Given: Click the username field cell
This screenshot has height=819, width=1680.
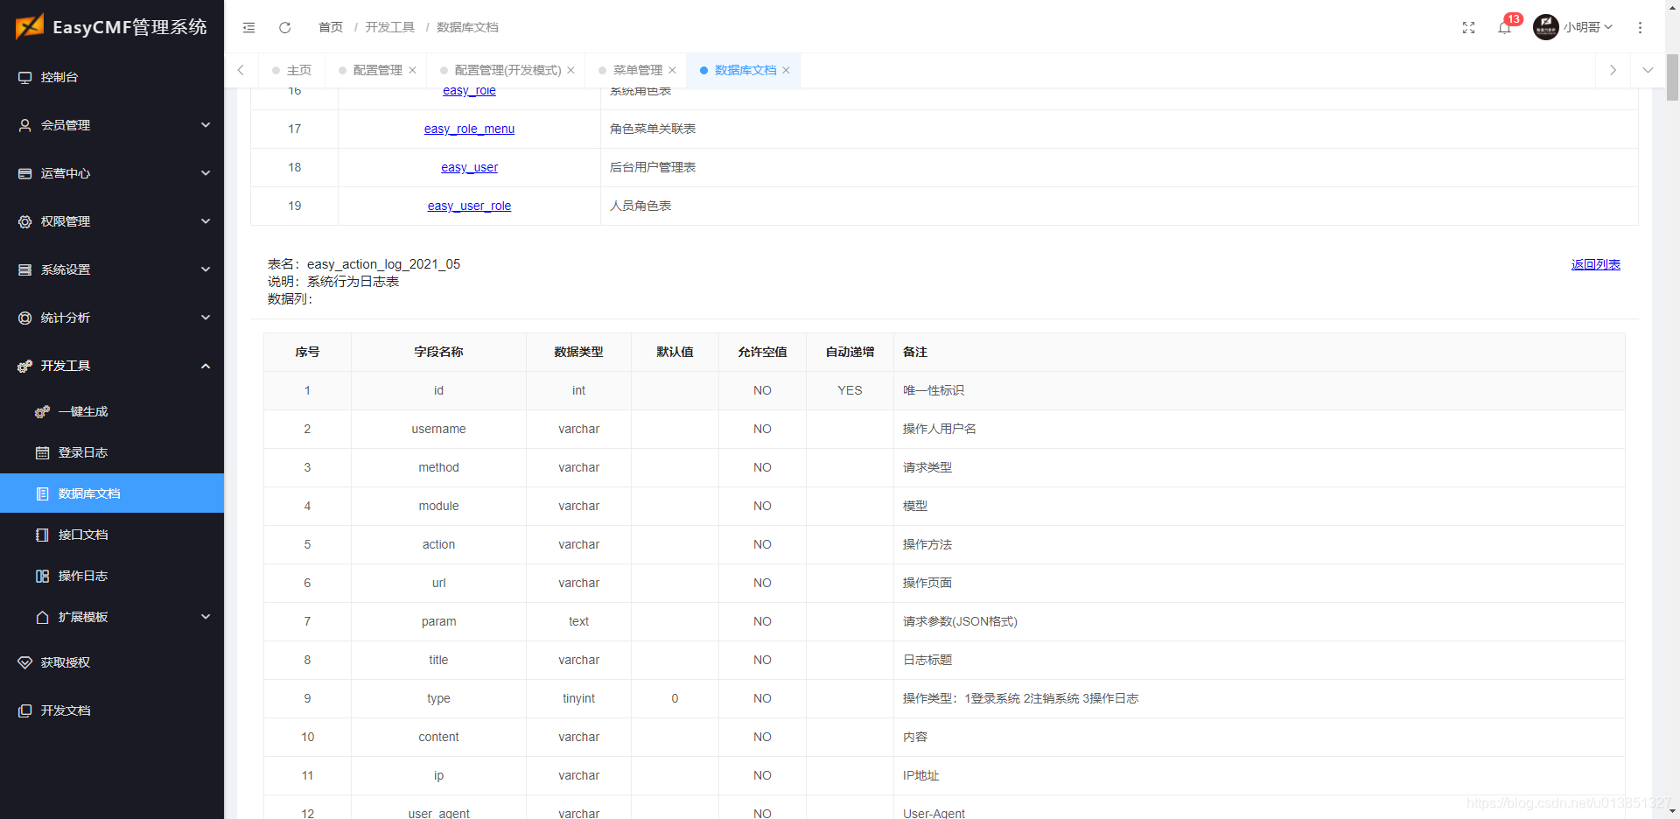Looking at the screenshot, I should click(x=438, y=429).
